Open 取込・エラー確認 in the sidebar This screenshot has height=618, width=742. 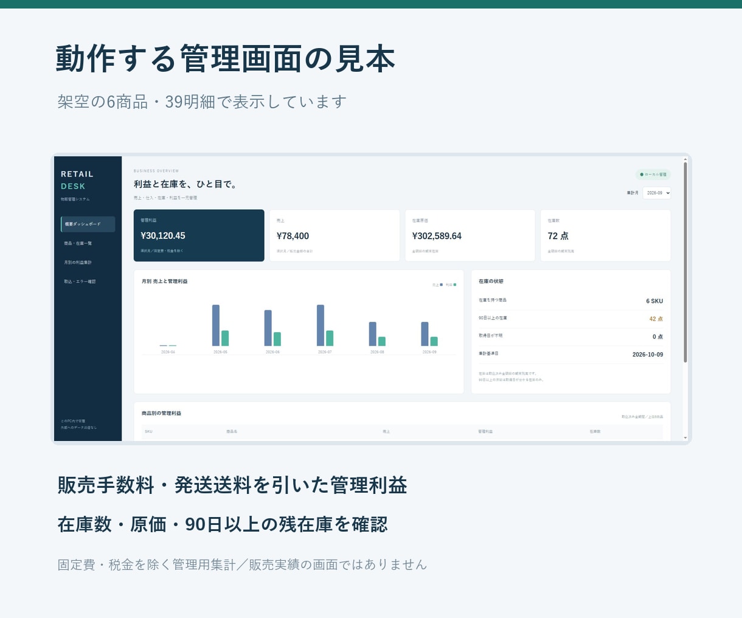(88, 282)
